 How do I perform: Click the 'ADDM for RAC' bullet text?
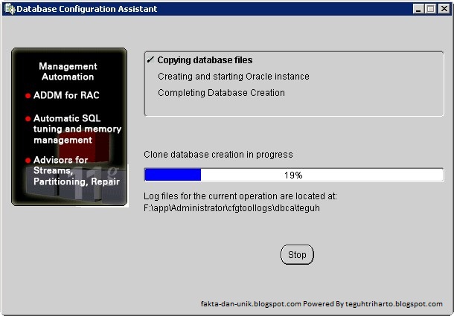(x=66, y=95)
